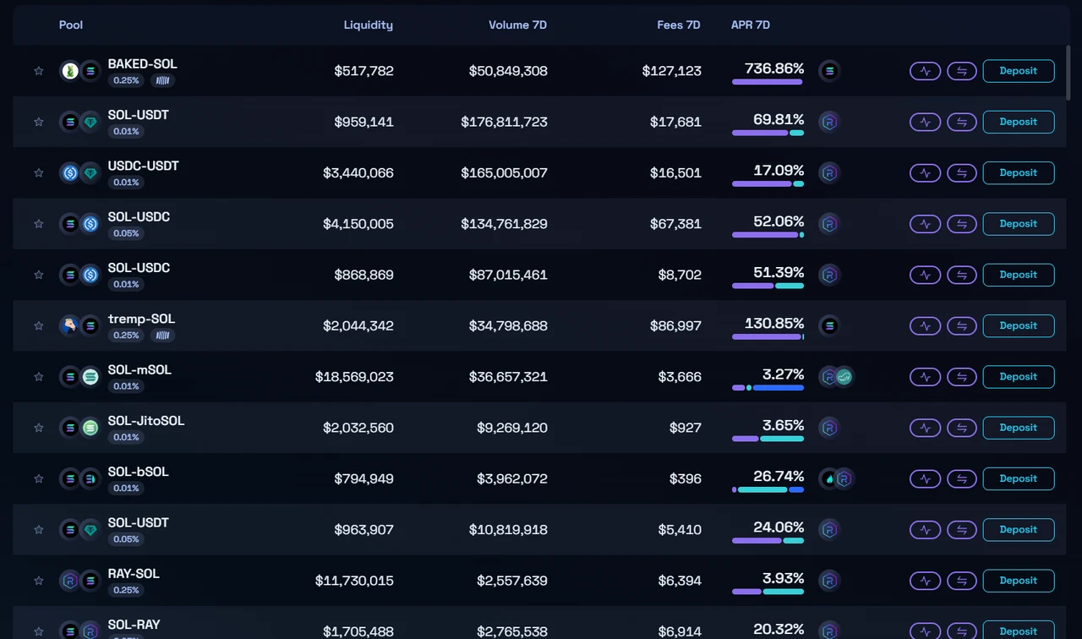1082x639 pixels.
Task: Swap in the BAKED-SOL pool
Action: click(x=962, y=71)
